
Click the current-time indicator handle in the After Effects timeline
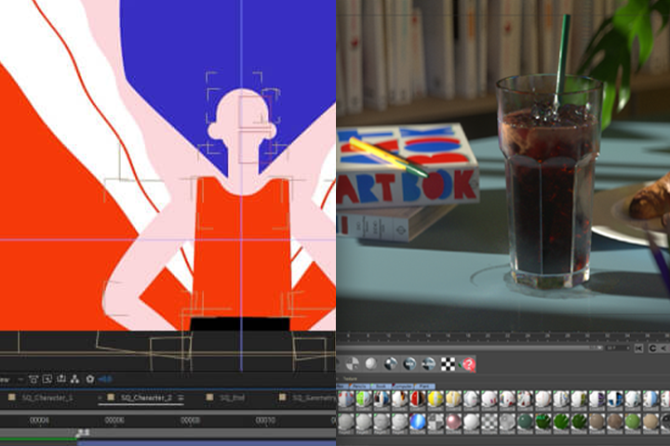[x=83, y=433]
